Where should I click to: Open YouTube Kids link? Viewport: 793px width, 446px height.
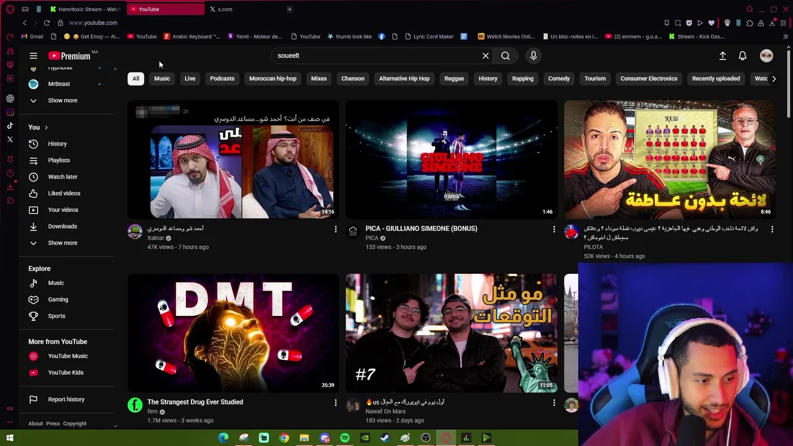pyautogui.click(x=66, y=373)
